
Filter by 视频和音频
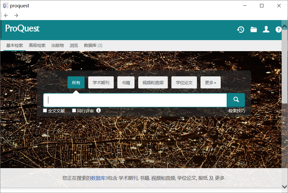pos(153,83)
